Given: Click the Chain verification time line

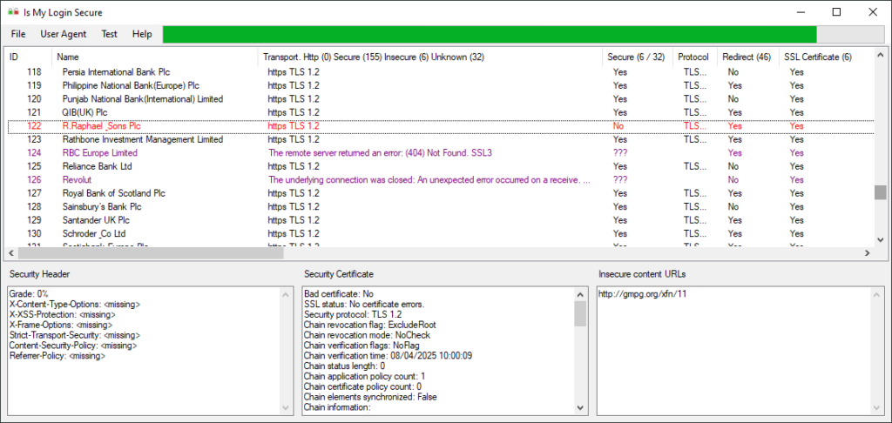Looking at the screenshot, I should (388, 355).
